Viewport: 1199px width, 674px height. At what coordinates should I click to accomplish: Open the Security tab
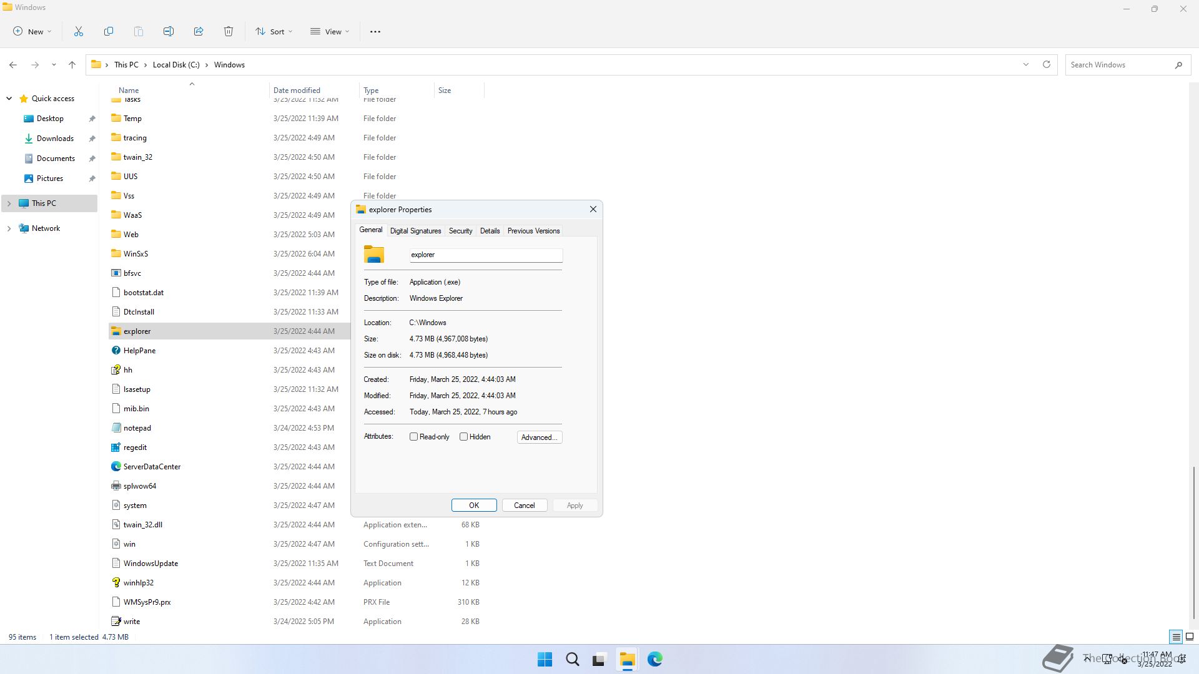[460, 231]
